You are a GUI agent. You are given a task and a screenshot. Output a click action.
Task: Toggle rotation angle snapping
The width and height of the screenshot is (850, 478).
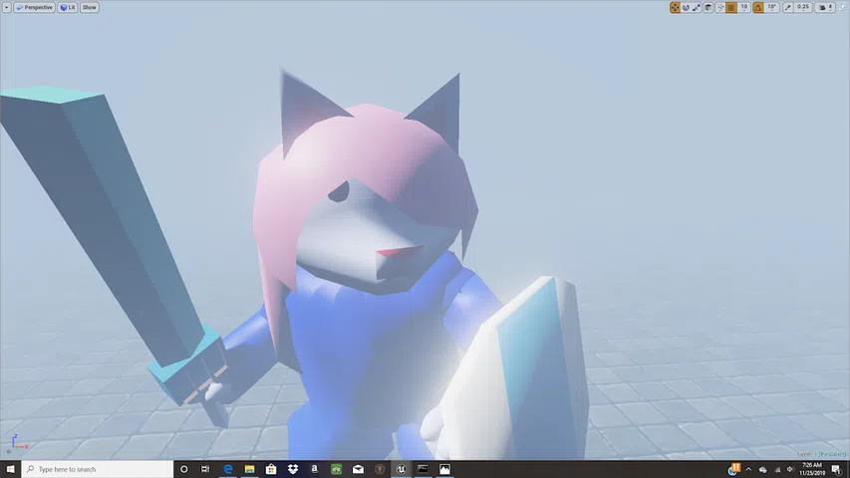[758, 8]
